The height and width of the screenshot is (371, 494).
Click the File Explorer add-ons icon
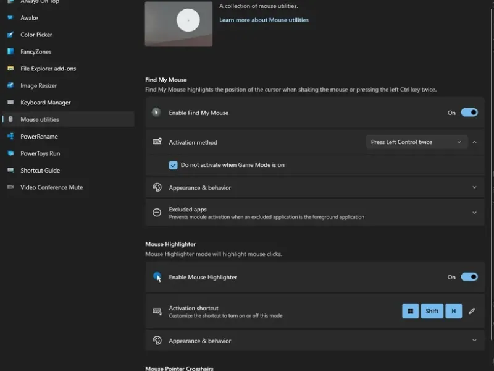(x=10, y=69)
